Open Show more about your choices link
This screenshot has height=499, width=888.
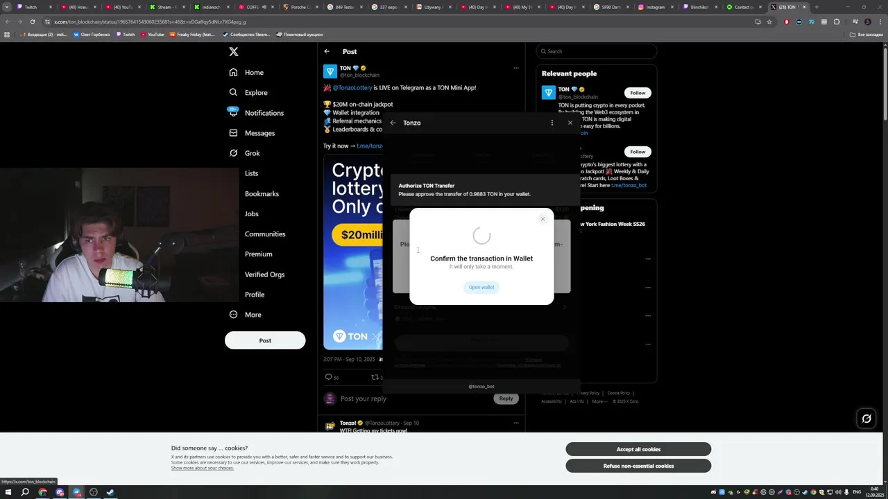coord(203,468)
